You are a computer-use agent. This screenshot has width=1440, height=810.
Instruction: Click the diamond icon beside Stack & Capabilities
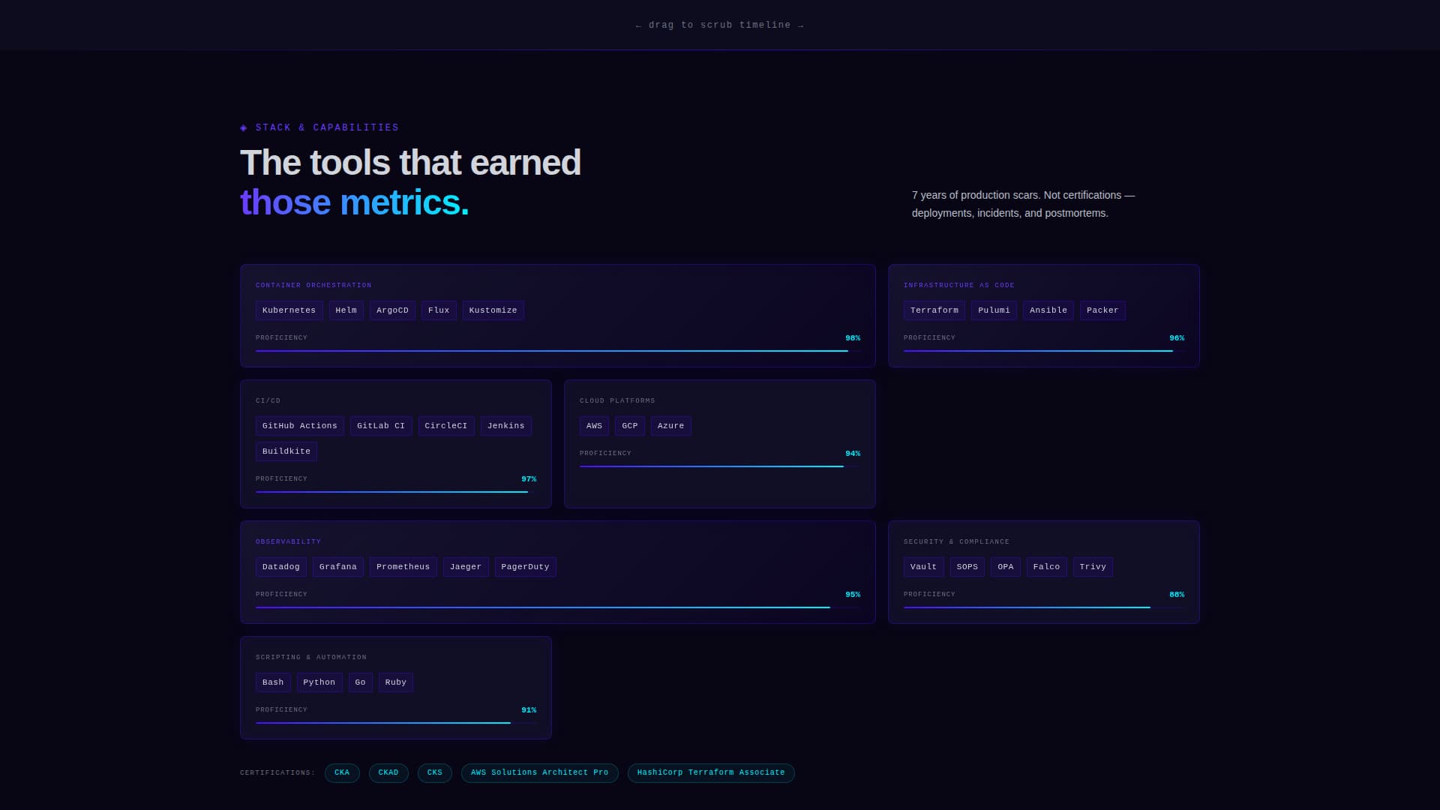point(244,128)
